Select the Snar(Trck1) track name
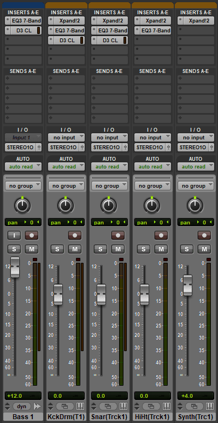Image resolution: width=218 pixels, height=423 pixels. 110,417
